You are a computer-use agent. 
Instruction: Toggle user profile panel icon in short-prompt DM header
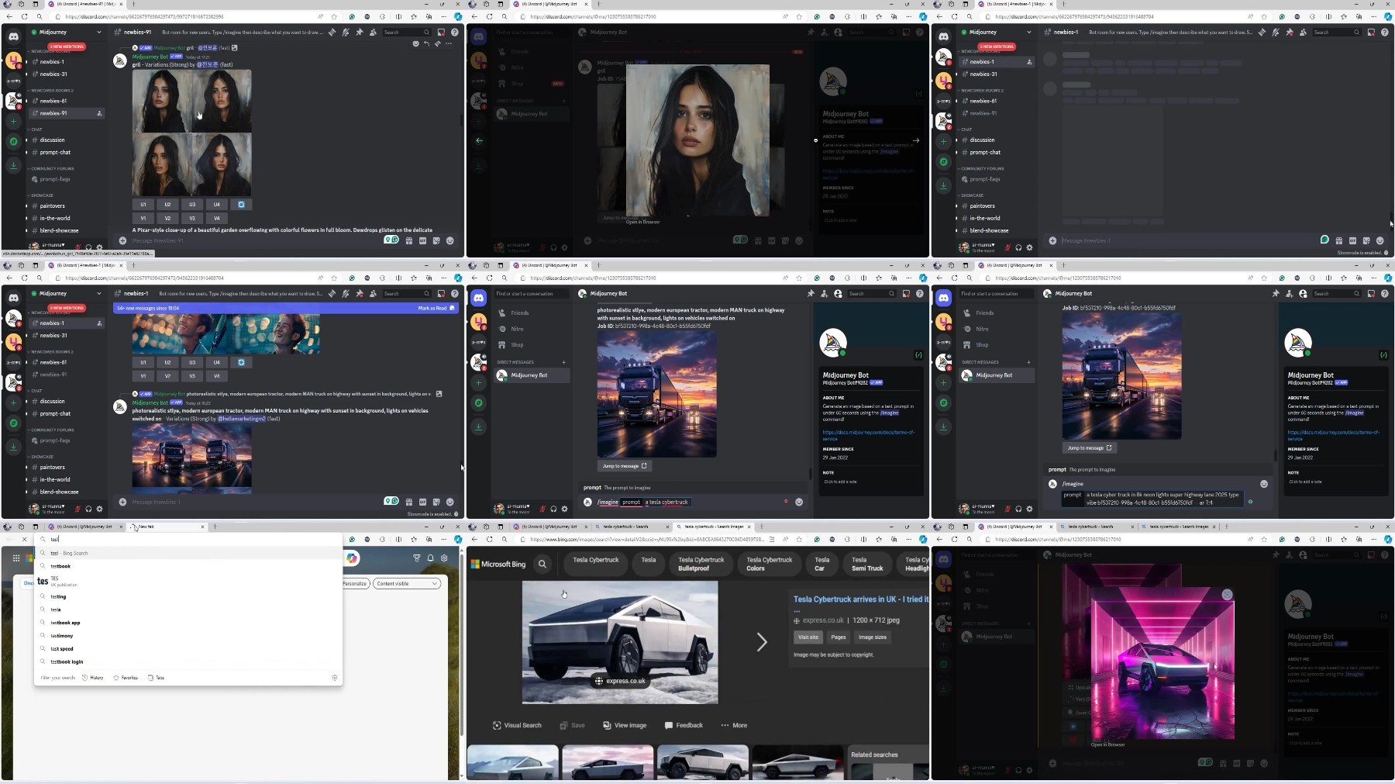(838, 293)
